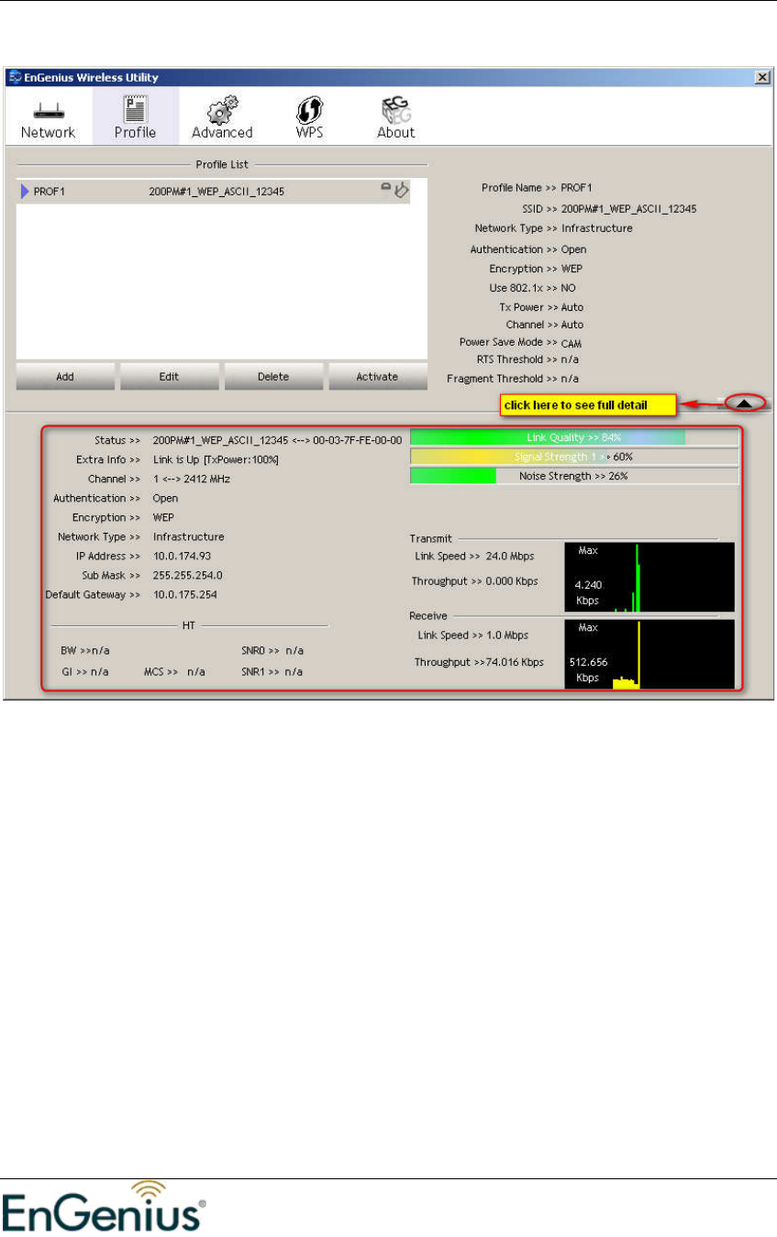777x1237 pixels.
Task: Click the lock icon on PROF1 row
Action: [x=387, y=188]
